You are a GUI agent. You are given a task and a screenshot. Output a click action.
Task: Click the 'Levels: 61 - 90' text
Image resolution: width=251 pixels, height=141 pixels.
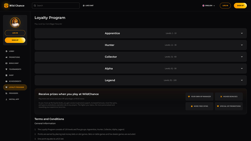pos(171,69)
